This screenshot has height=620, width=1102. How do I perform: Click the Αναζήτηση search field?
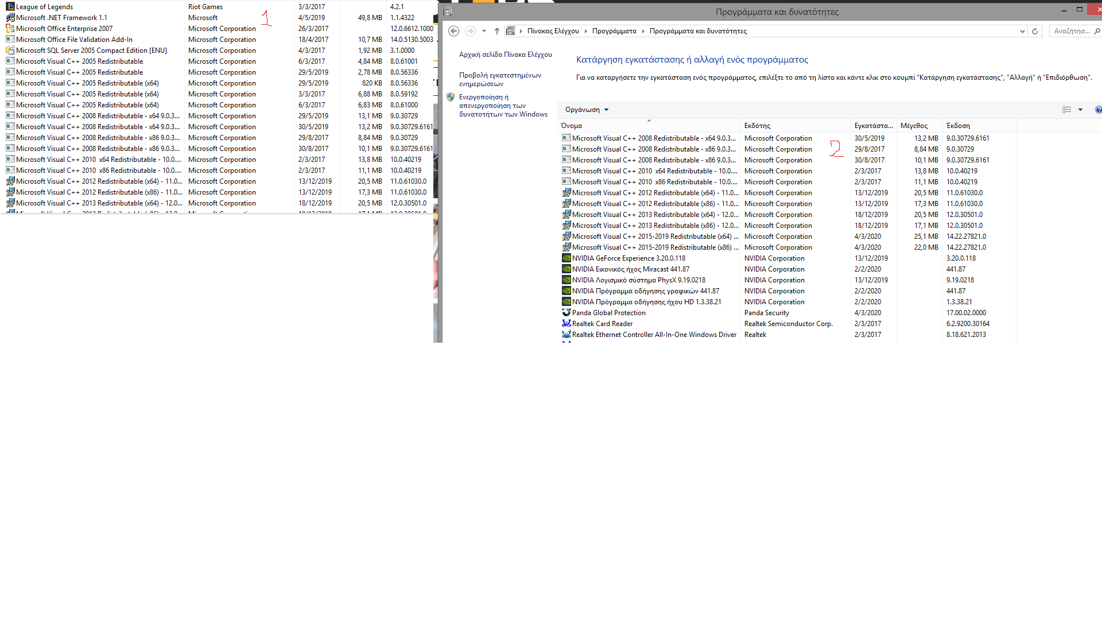click(1071, 31)
